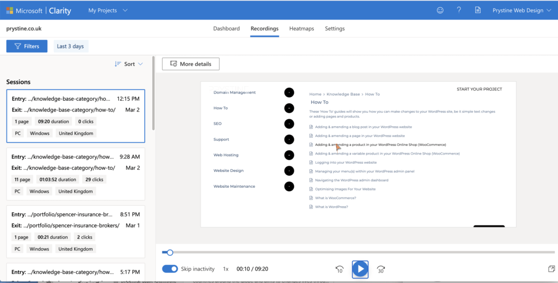Expand the My Projects dropdown
Viewport: 558px width, 283px height.
[108, 10]
